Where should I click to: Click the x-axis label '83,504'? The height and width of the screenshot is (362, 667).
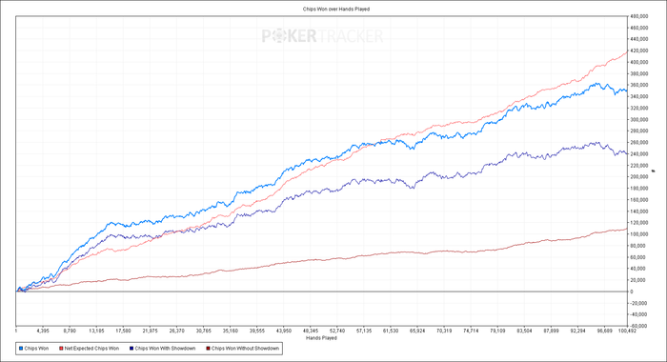click(x=524, y=331)
